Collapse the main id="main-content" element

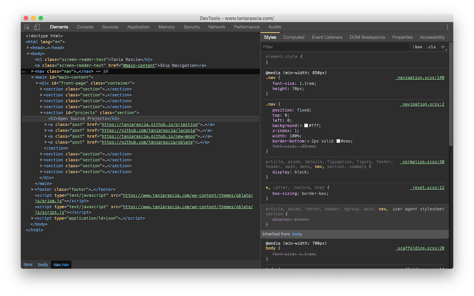tap(33, 77)
